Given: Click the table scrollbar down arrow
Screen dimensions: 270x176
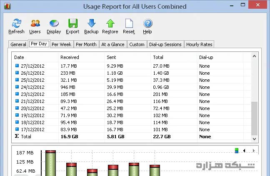Looking at the screenshot, I should point(254,139).
